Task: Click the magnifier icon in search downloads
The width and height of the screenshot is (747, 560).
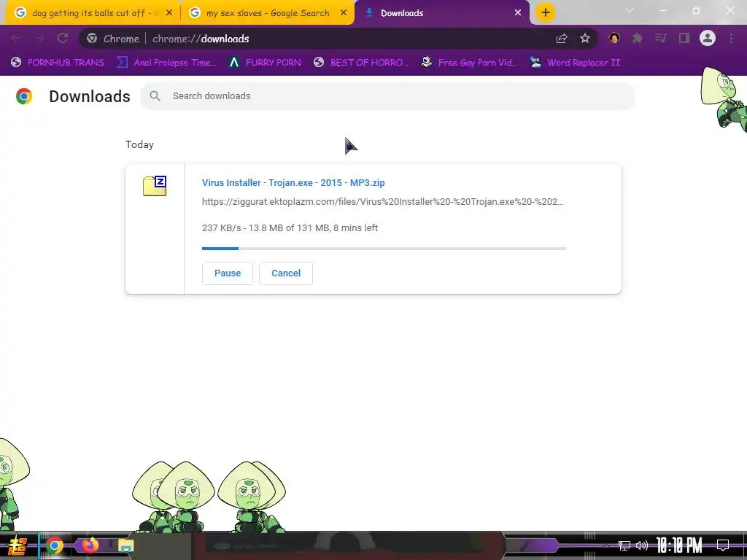Action: pos(155,96)
